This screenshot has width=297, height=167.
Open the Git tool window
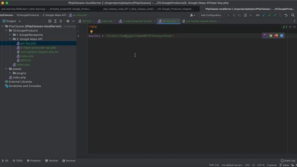5,161
